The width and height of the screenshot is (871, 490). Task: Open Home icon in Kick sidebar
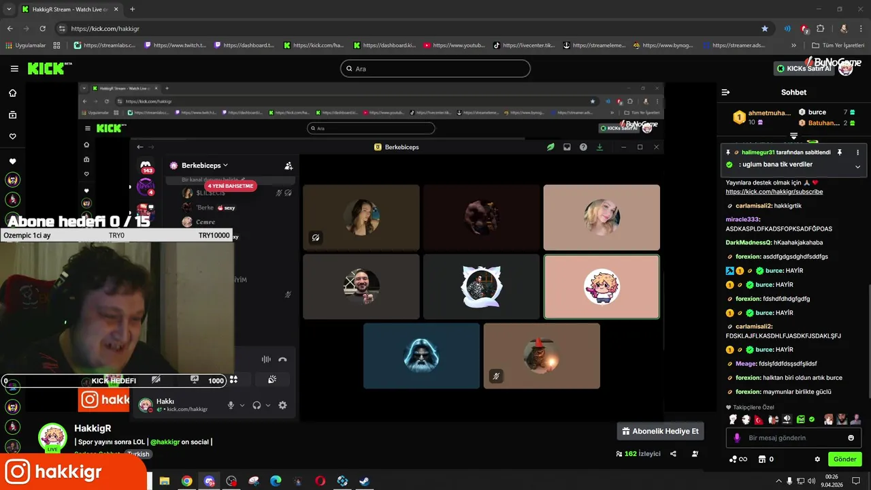click(x=12, y=93)
